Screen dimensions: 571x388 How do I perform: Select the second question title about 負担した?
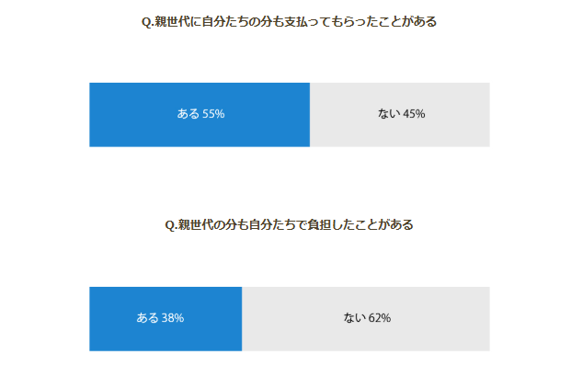(289, 224)
